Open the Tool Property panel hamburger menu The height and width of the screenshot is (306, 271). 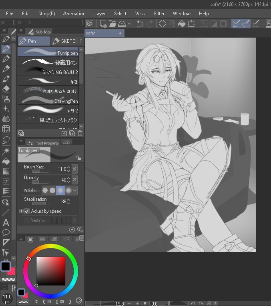pyautogui.click(x=21, y=142)
